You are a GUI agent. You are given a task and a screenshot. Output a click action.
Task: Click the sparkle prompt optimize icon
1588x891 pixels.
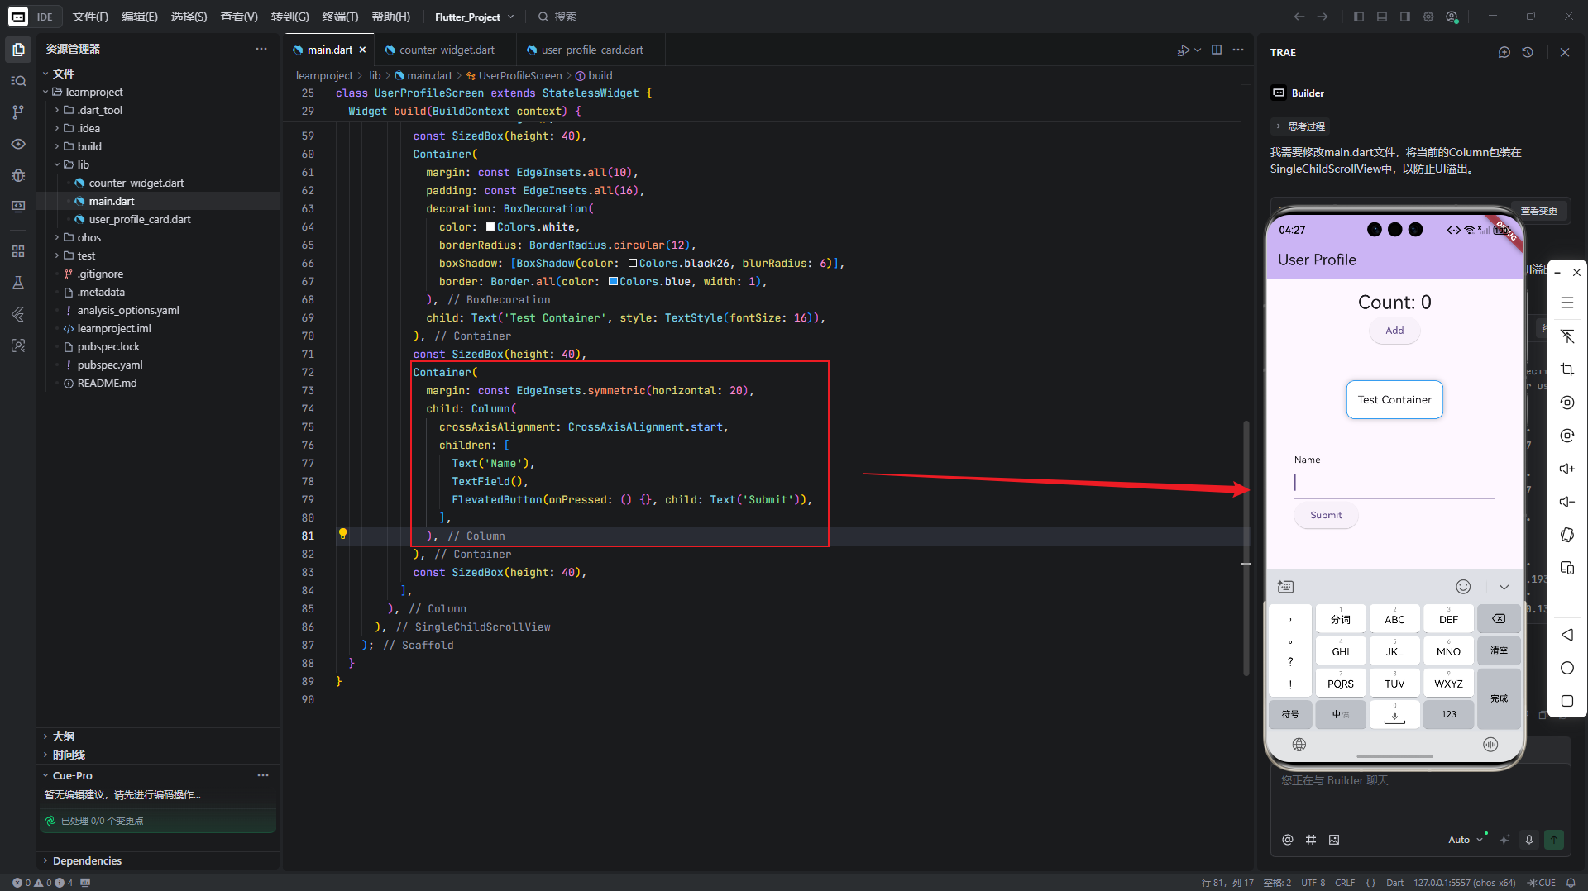1504,840
